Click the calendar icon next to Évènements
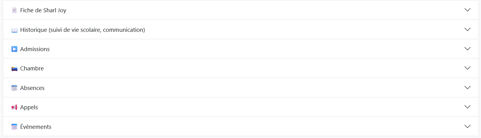This screenshot has height=138, width=481. click(14, 127)
